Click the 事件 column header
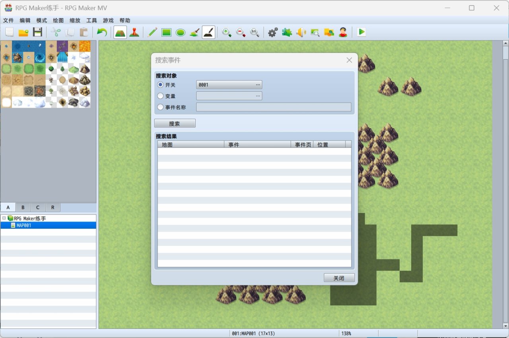This screenshot has width=509, height=338. [x=258, y=145]
